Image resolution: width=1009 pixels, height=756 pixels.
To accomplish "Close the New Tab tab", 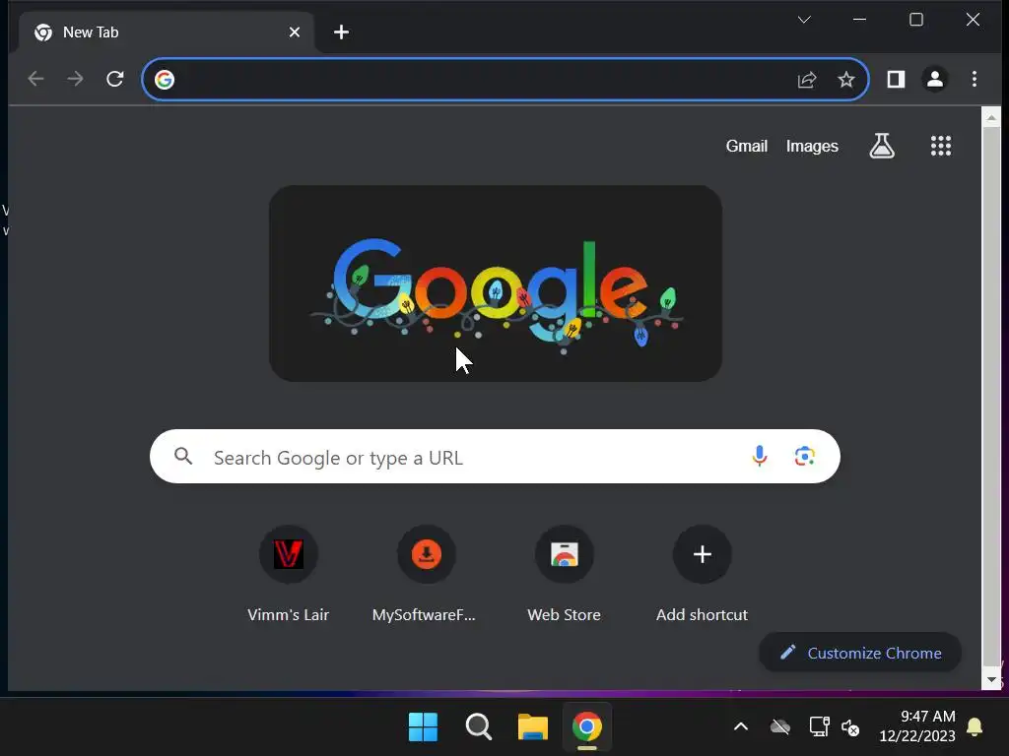I will pos(295,32).
